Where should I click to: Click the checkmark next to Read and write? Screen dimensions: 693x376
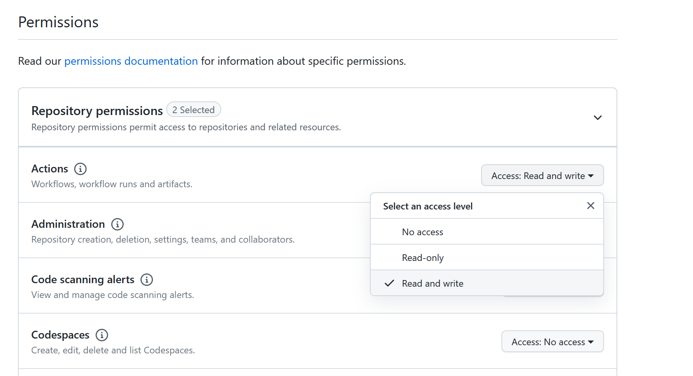(389, 283)
